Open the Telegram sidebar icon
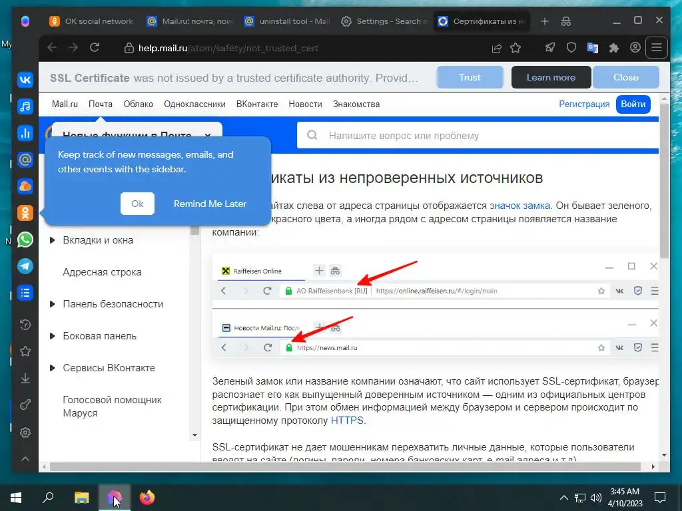682x511 pixels. (x=25, y=266)
